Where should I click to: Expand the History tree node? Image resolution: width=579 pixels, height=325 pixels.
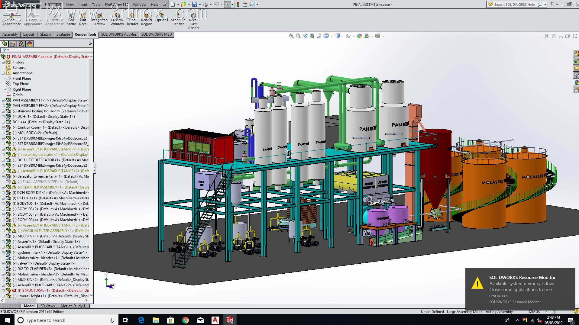[3, 62]
